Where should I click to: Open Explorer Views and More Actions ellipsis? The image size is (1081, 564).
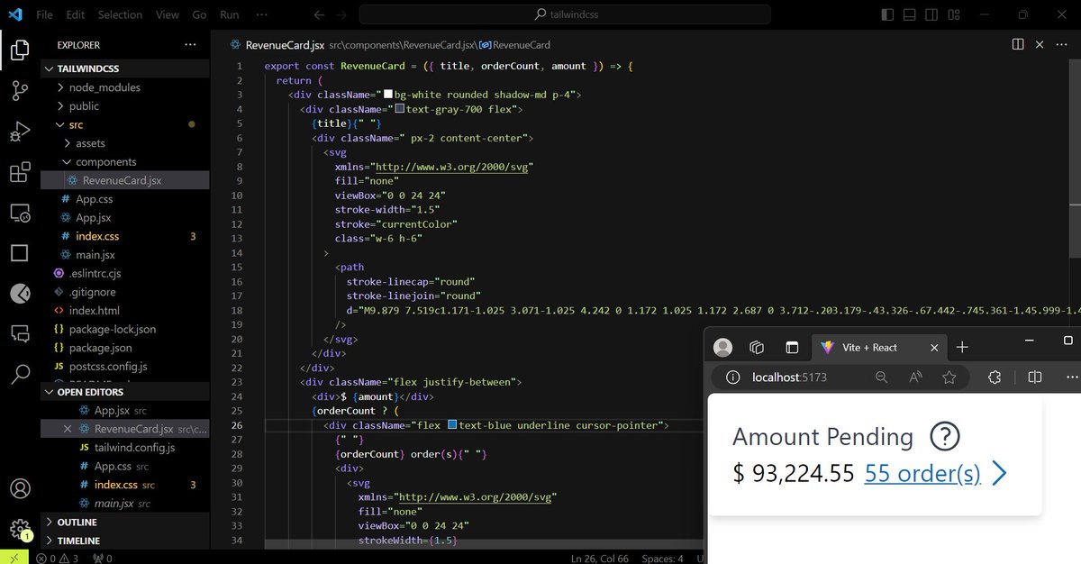coord(190,44)
